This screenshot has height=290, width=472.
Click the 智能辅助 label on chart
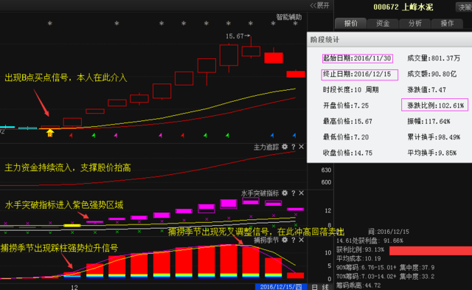(x=289, y=17)
